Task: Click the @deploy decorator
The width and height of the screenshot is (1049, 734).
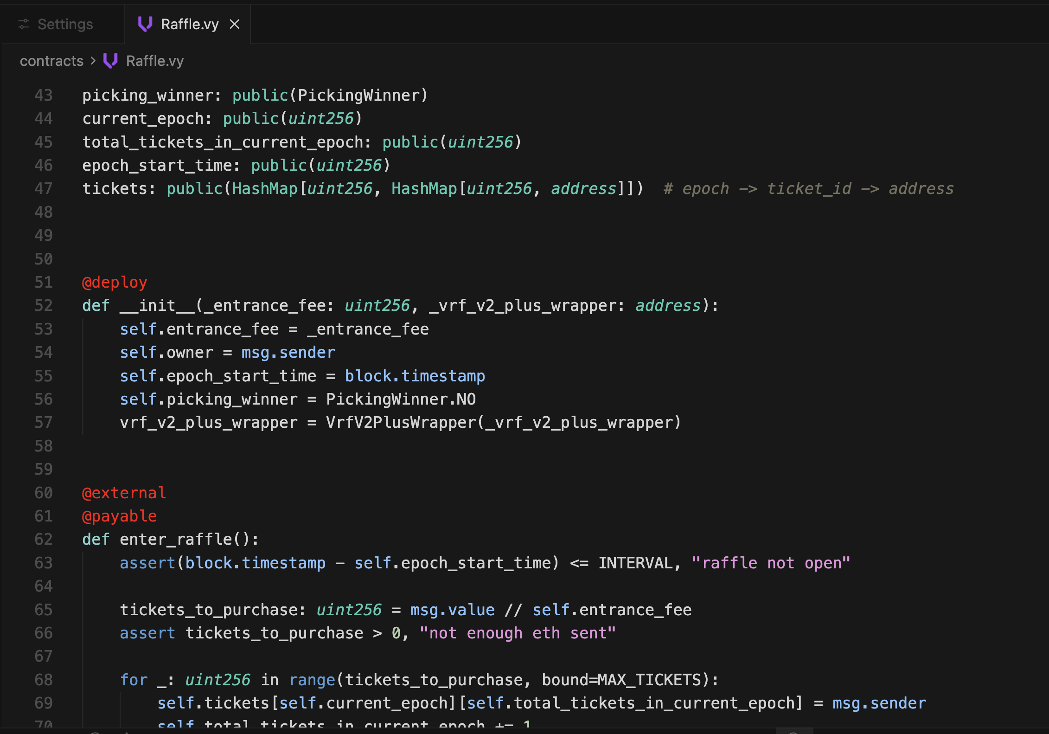Action: click(115, 282)
